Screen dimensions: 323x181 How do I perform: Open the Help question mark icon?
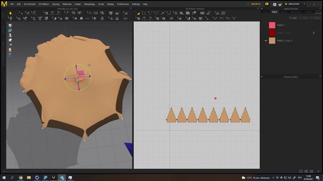275,5
